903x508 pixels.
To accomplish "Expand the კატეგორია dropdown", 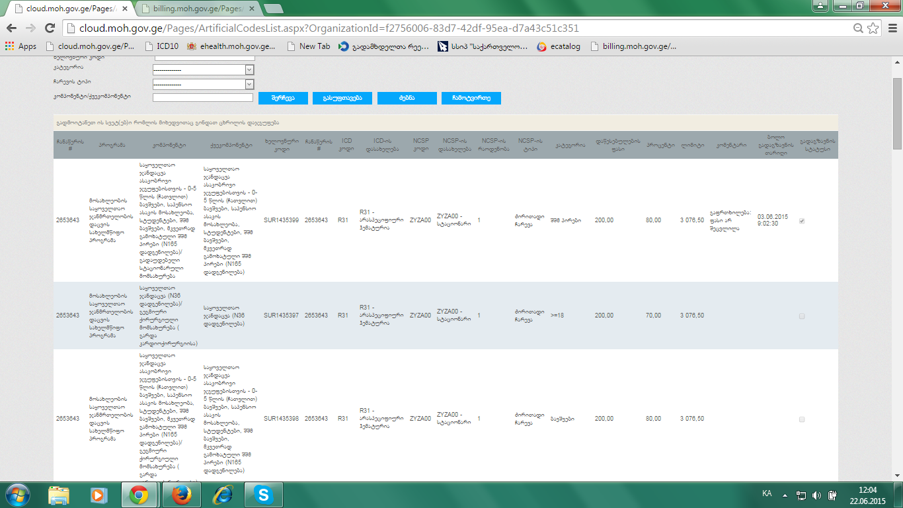I will tap(249, 69).
